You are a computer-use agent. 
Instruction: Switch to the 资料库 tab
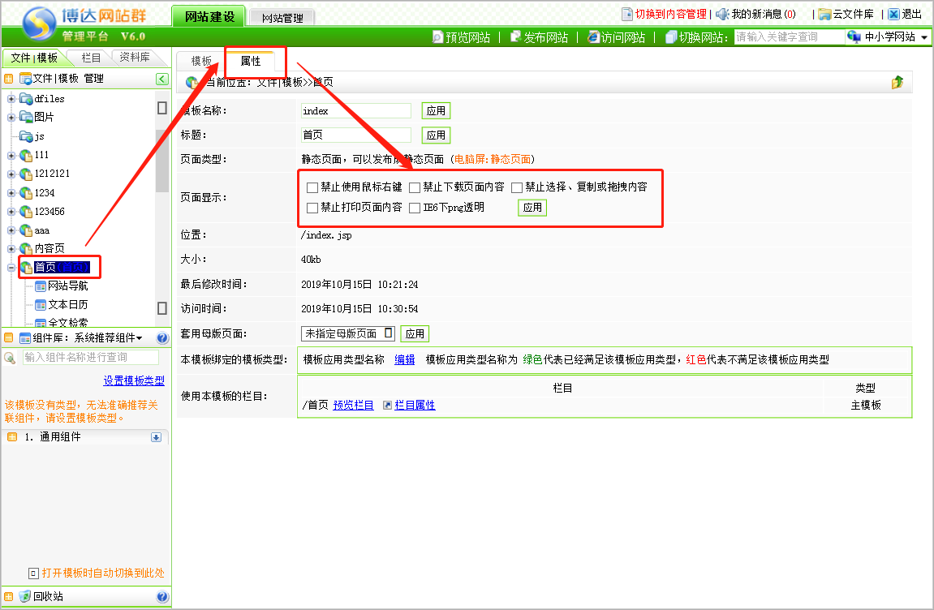tap(134, 58)
